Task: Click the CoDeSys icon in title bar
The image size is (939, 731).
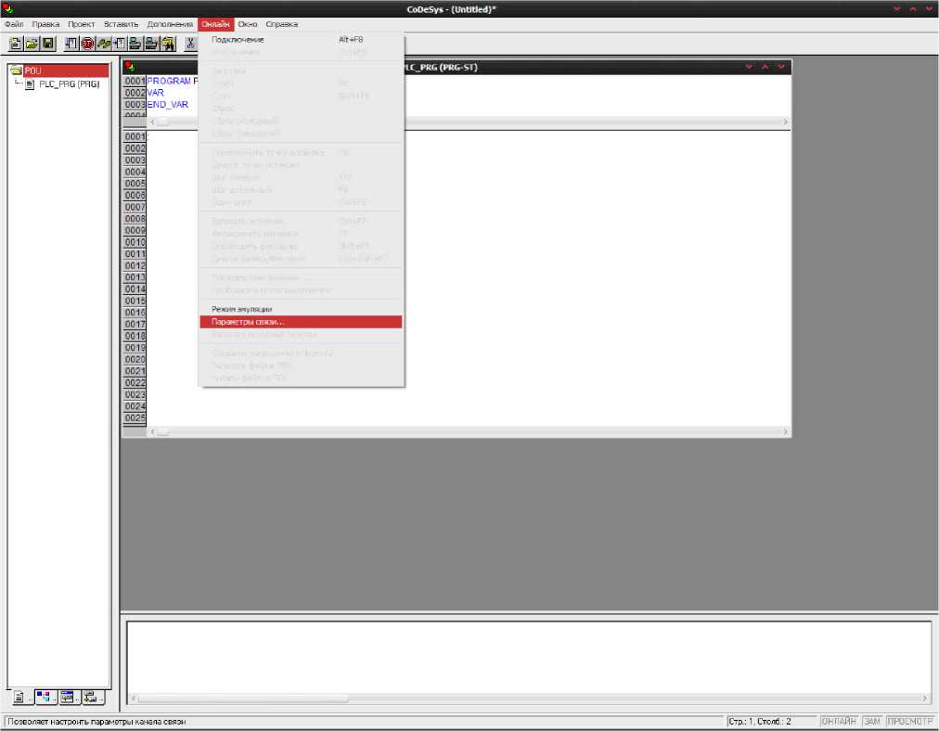Action: pyautogui.click(x=7, y=8)
